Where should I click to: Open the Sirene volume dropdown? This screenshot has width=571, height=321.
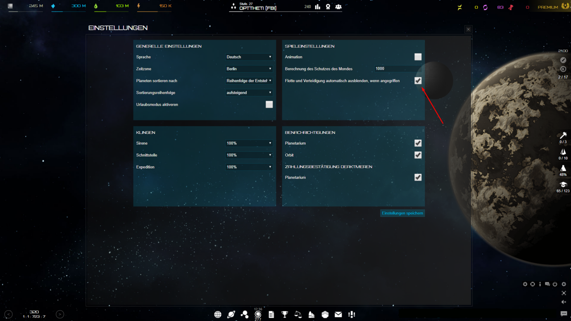(x=249, y=143)
